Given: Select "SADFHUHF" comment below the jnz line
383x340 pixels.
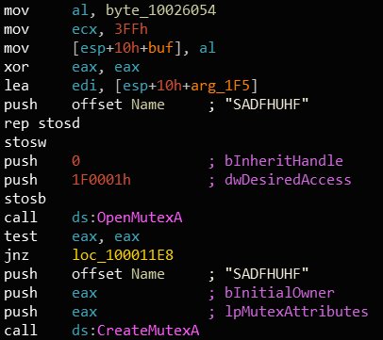Looking at the screenshot, I should coord(267,274).
